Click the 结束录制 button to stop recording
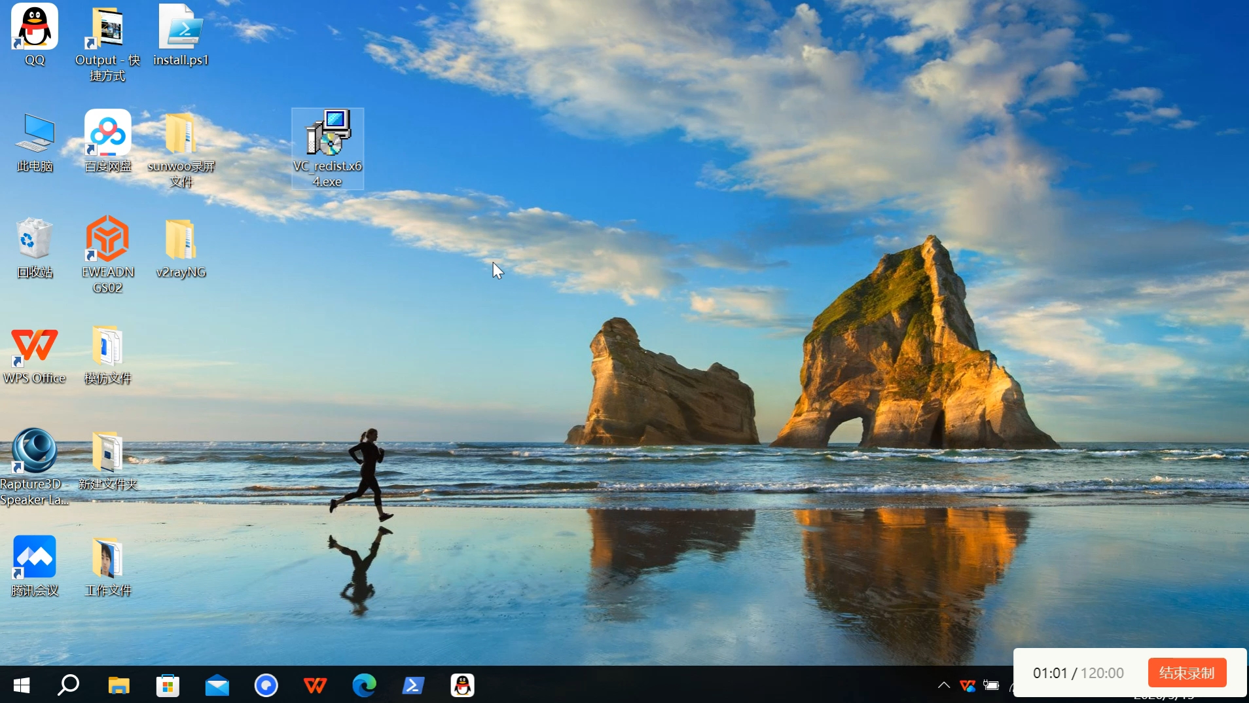Screen dimensions: 1249x703 pos(1187,673)
